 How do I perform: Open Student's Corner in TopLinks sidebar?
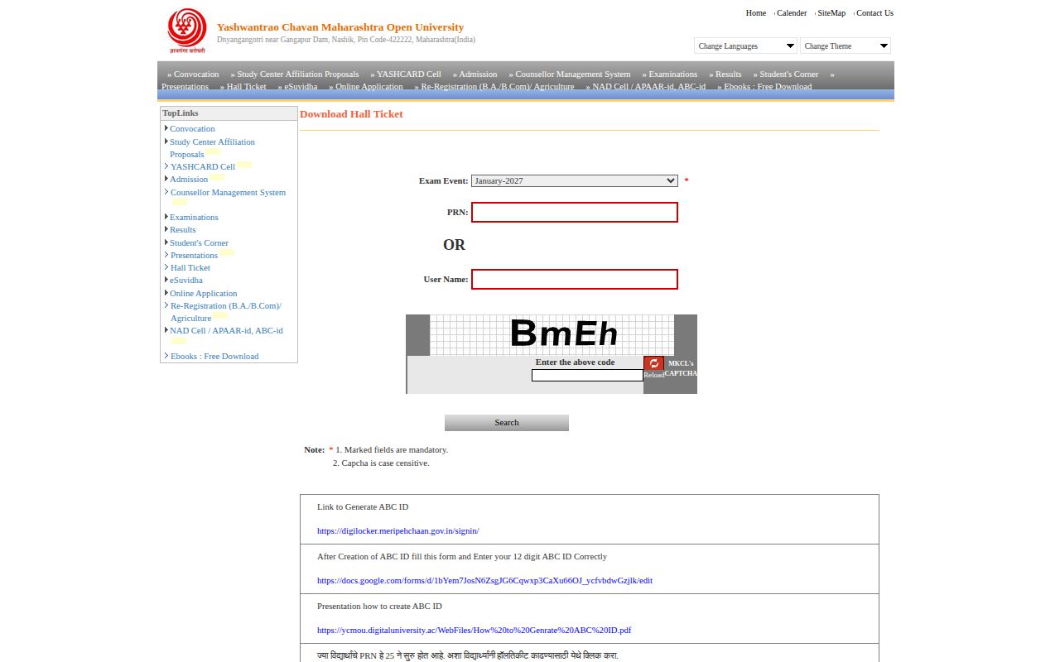(x=199, y=242)
